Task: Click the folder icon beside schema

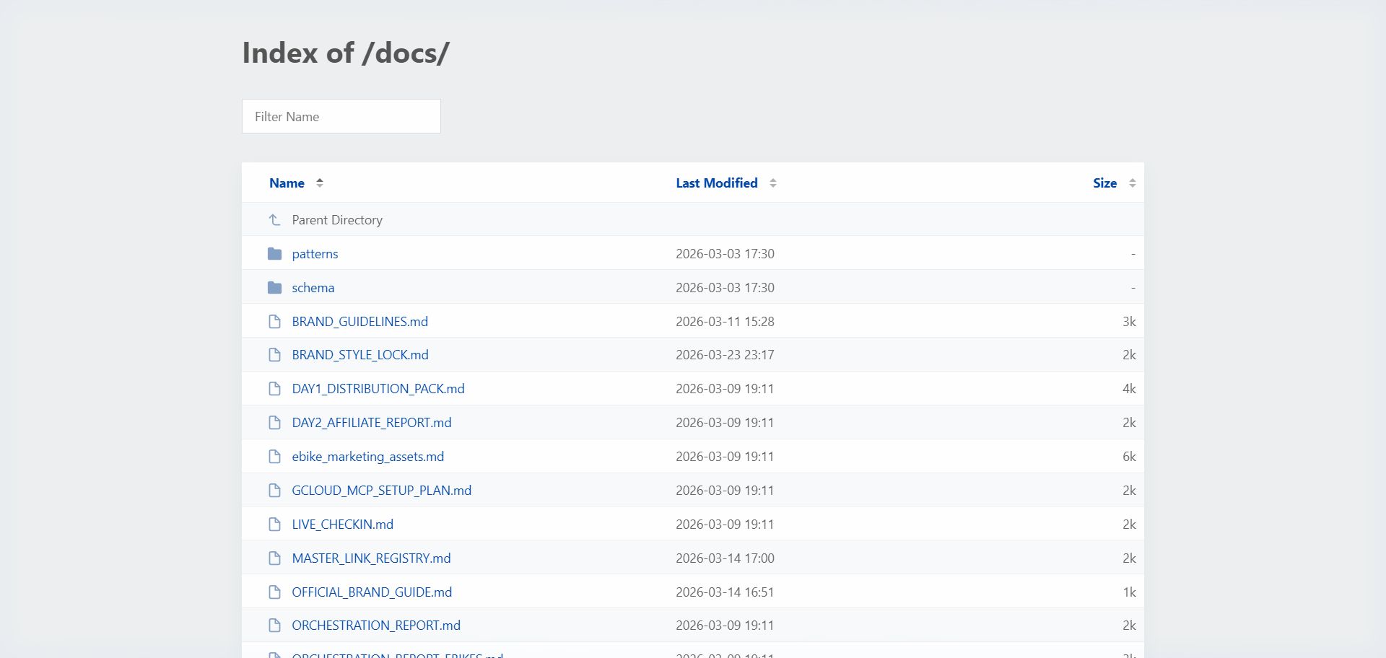Action: point(274,288)
